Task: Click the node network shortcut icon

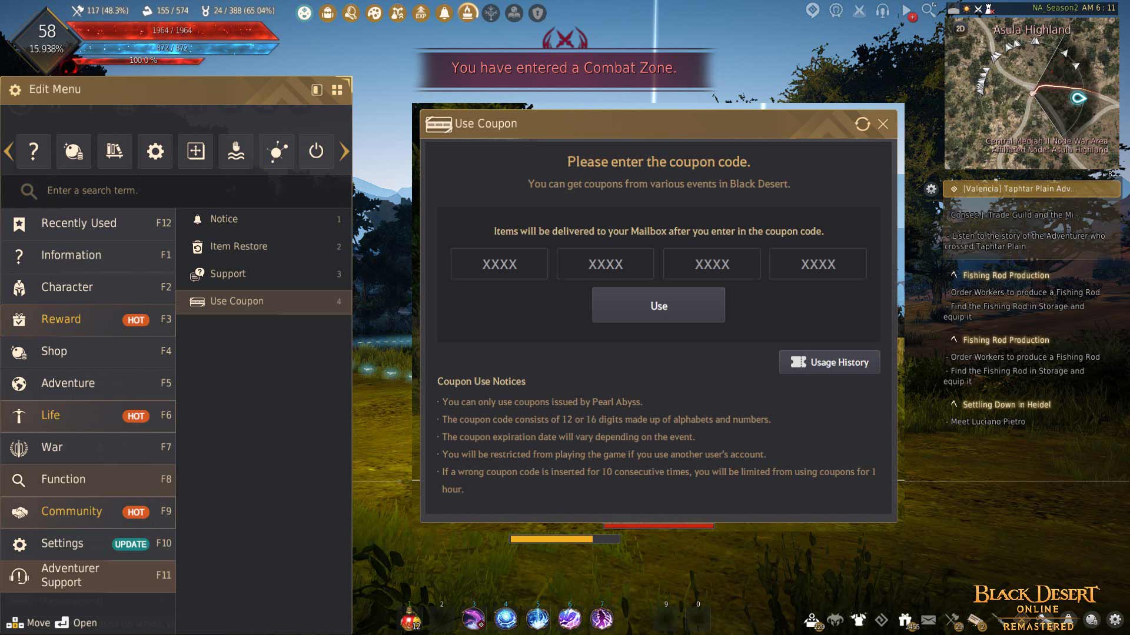Action: [277, 151]
